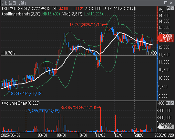Viewport: 175px width, 139px height.
Task: Click the title bar grip dots icon
Action: 2,3
